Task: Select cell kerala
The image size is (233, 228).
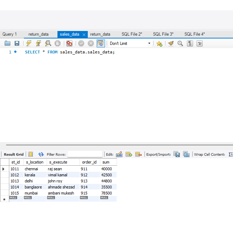Action: tap(35, 175)
